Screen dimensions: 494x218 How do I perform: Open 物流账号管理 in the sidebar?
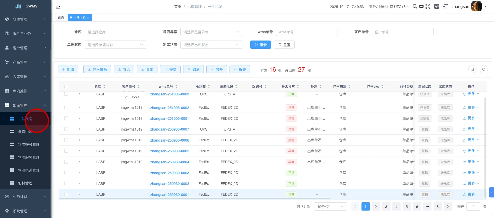(29, 145)
